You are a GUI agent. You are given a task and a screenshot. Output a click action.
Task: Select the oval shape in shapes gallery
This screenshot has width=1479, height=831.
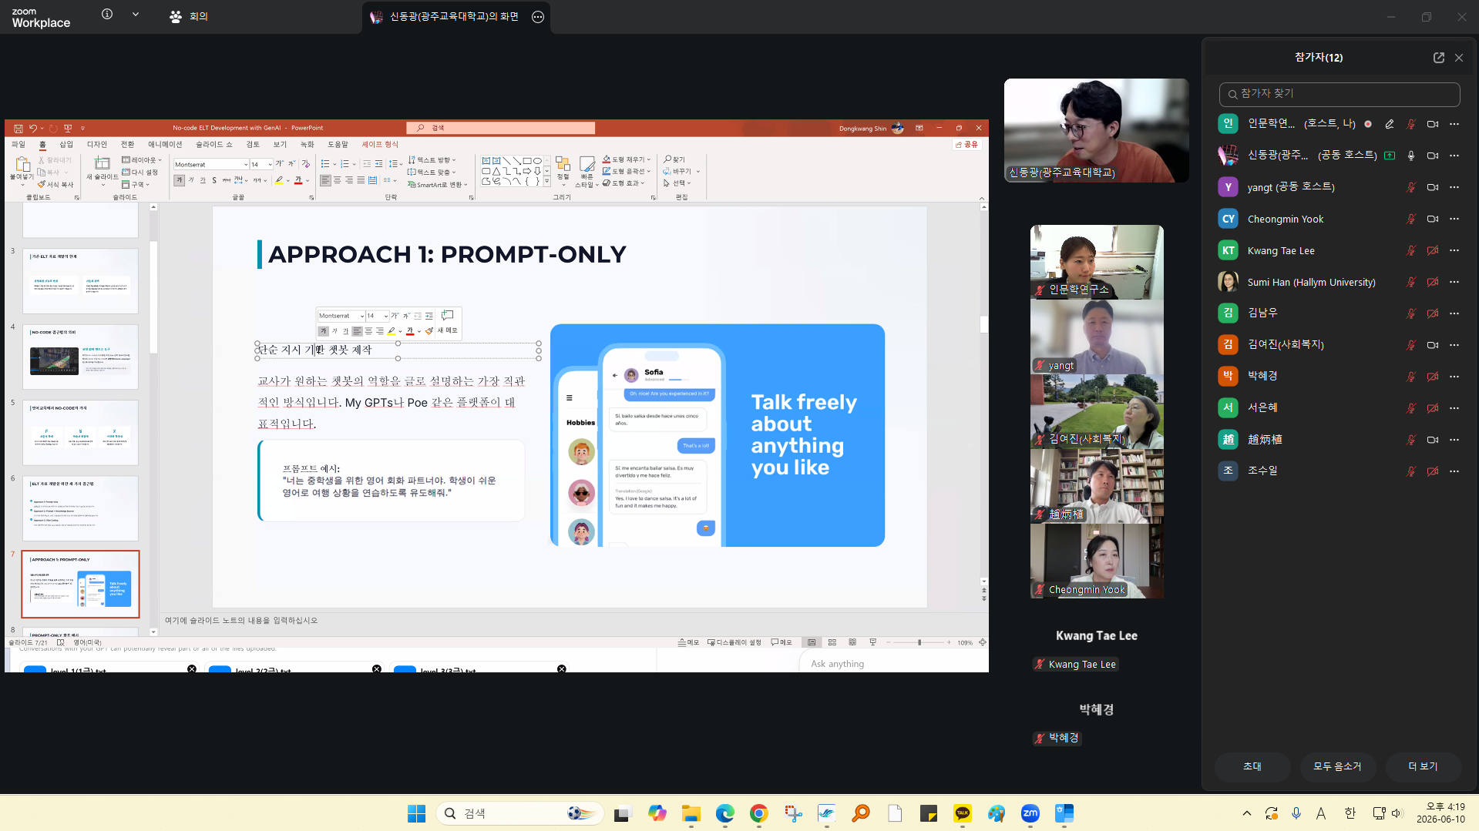click(x=537, y=161)
